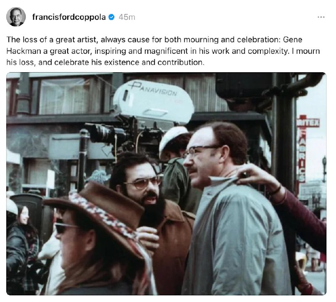
Task: Click the 45m post timestamp
Action: click(x=127, y=17)
